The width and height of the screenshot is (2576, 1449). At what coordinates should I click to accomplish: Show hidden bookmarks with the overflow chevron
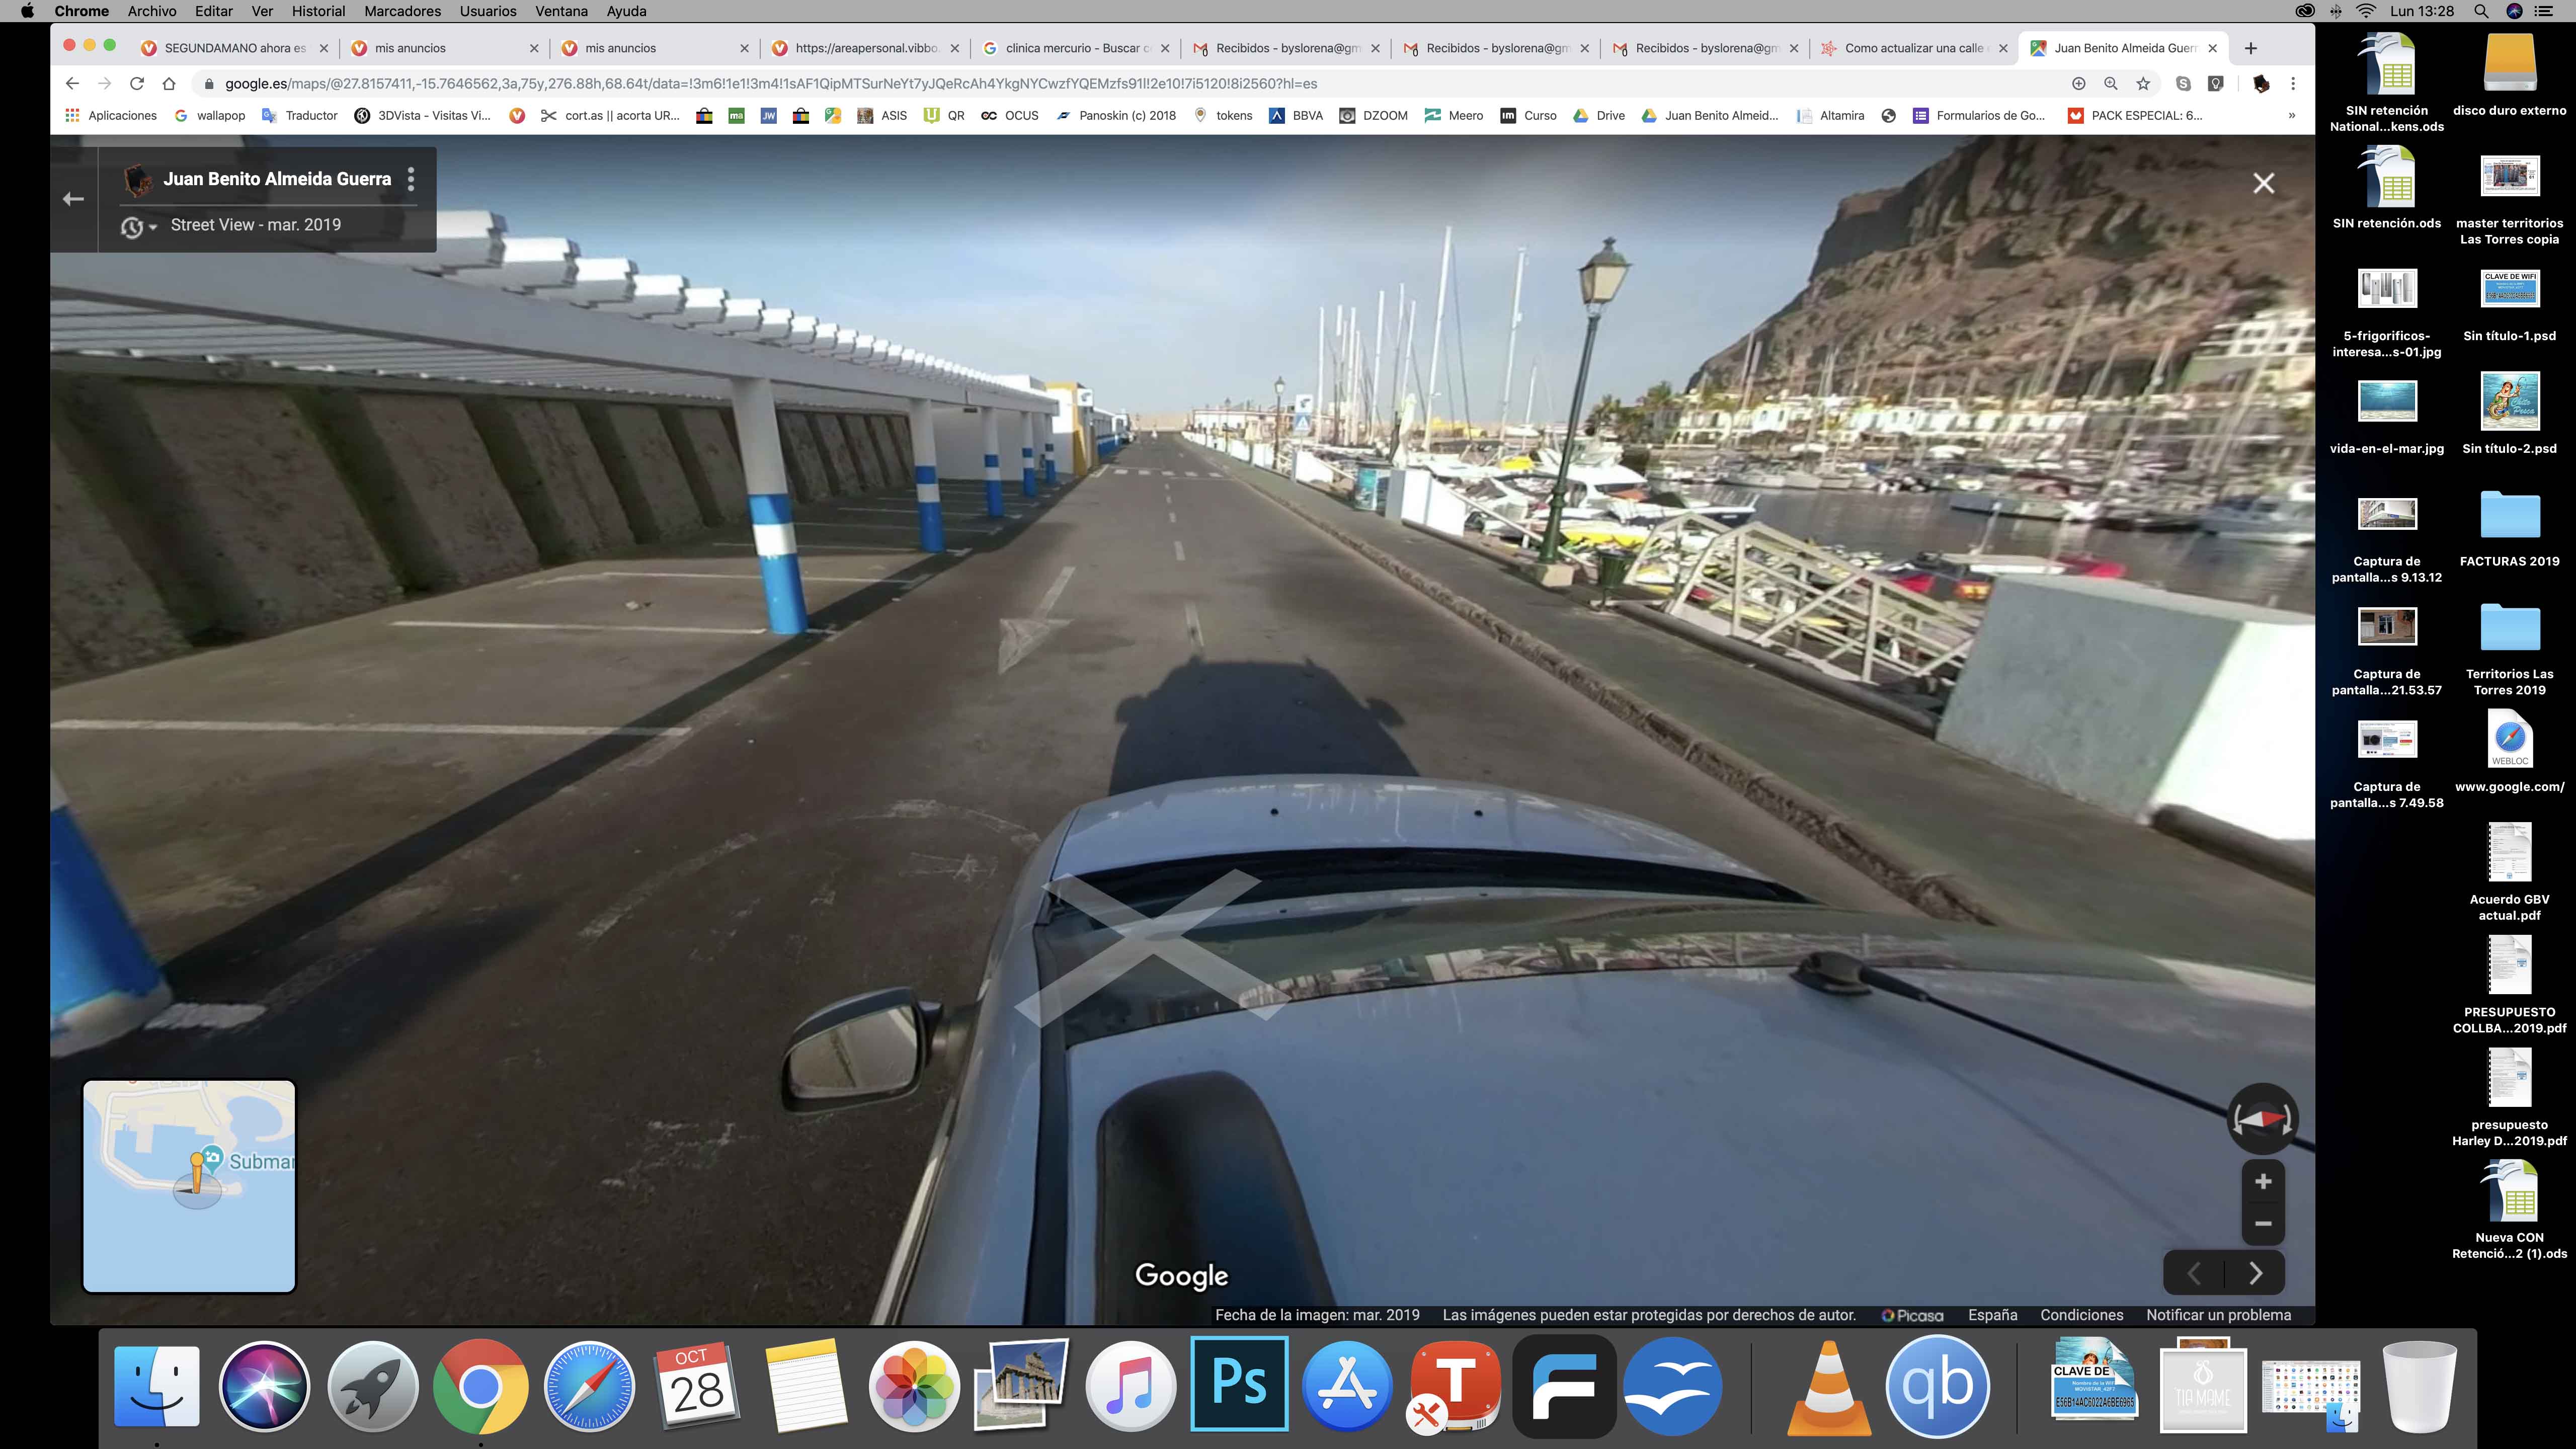(x=2291, y=116)
